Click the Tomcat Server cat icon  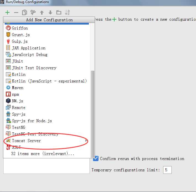[x=8, y=140]
